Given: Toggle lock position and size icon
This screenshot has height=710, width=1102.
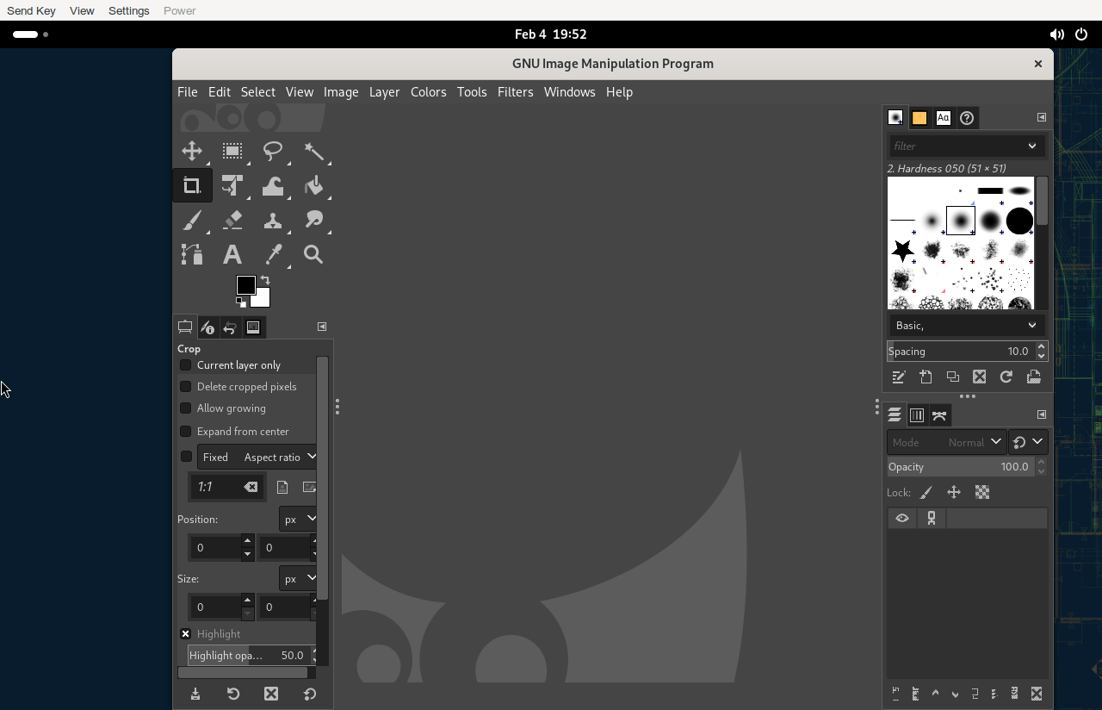Looking at the screenshot, I should (x=954, y=493).
